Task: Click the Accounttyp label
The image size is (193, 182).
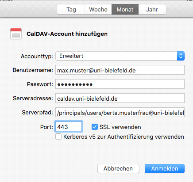Action: pos(37,57)
